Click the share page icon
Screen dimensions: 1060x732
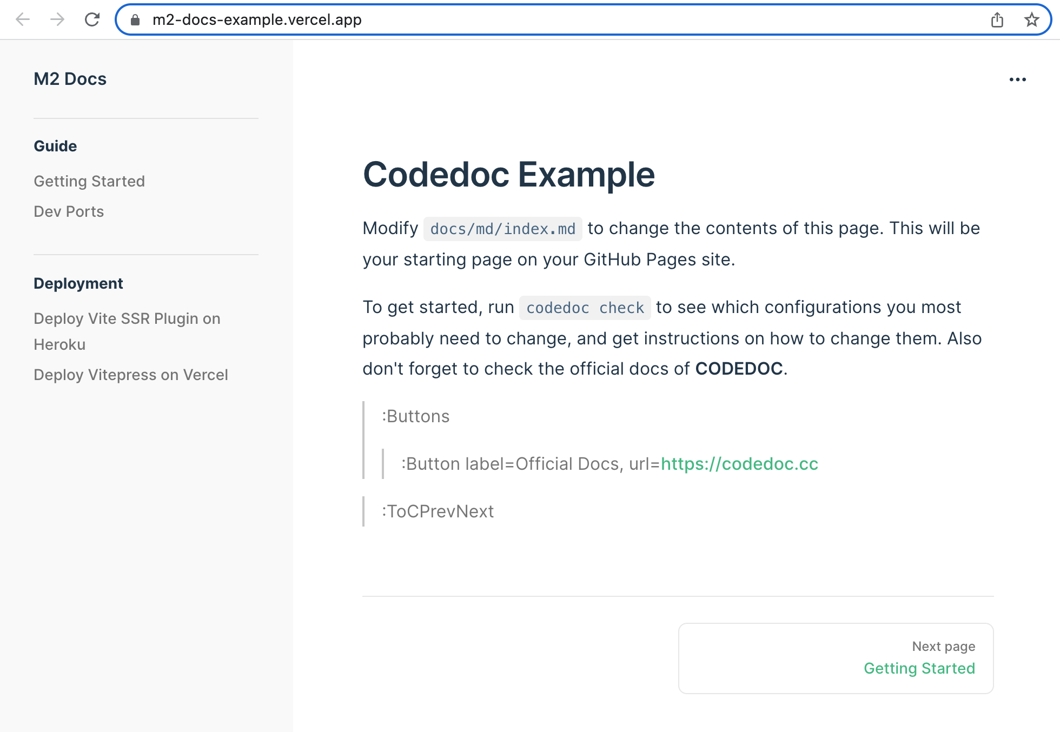(997, 20)
